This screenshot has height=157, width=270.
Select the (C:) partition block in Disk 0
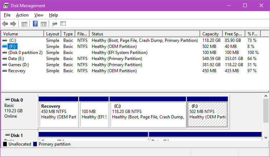click(148, 114)
